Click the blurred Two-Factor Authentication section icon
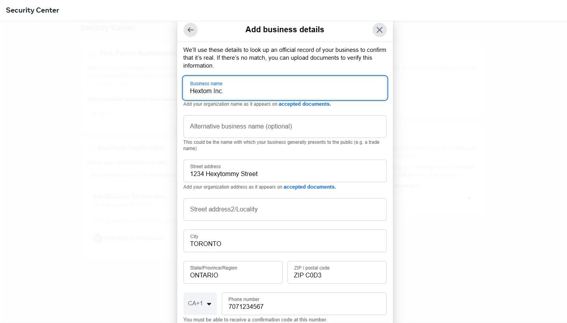This screenshot has height=323, width=567. [x=92, y=53]
